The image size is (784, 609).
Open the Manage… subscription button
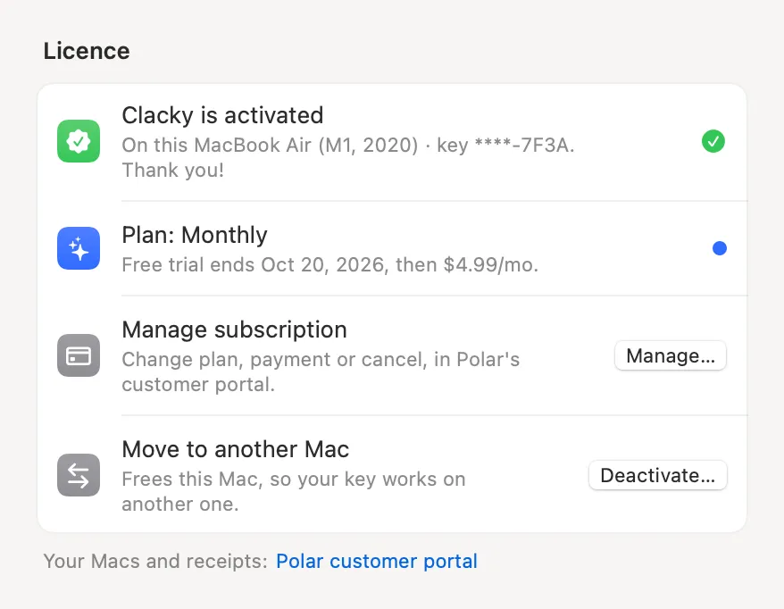pos(671,355)
